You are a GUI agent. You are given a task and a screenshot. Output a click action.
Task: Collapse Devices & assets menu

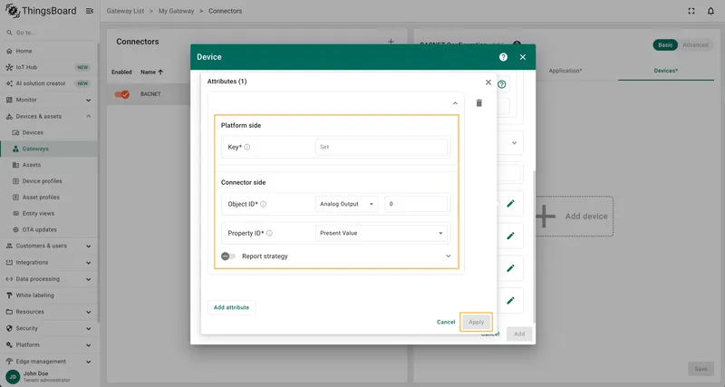pyautogui.click(x=88, y=116)
